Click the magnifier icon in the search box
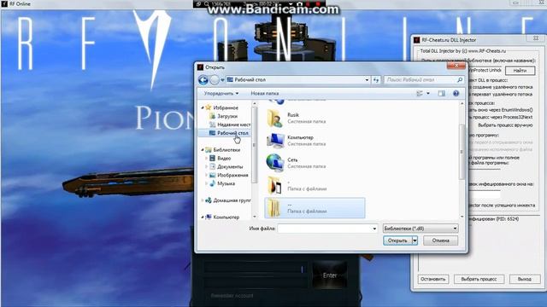This screenshot has height=307, width=547. pyautogui.click(x=460, y=79)
